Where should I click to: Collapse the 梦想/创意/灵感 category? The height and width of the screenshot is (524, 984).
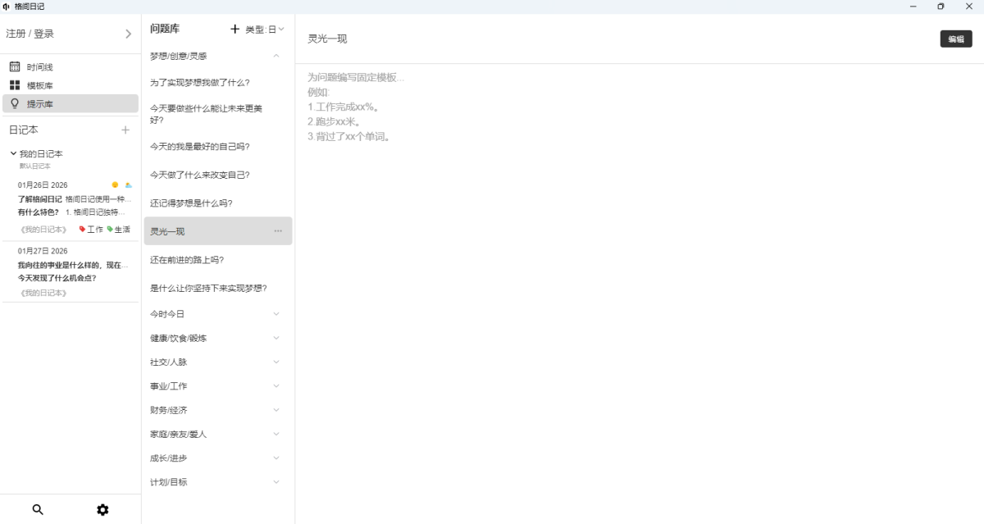tap(276, 56)
